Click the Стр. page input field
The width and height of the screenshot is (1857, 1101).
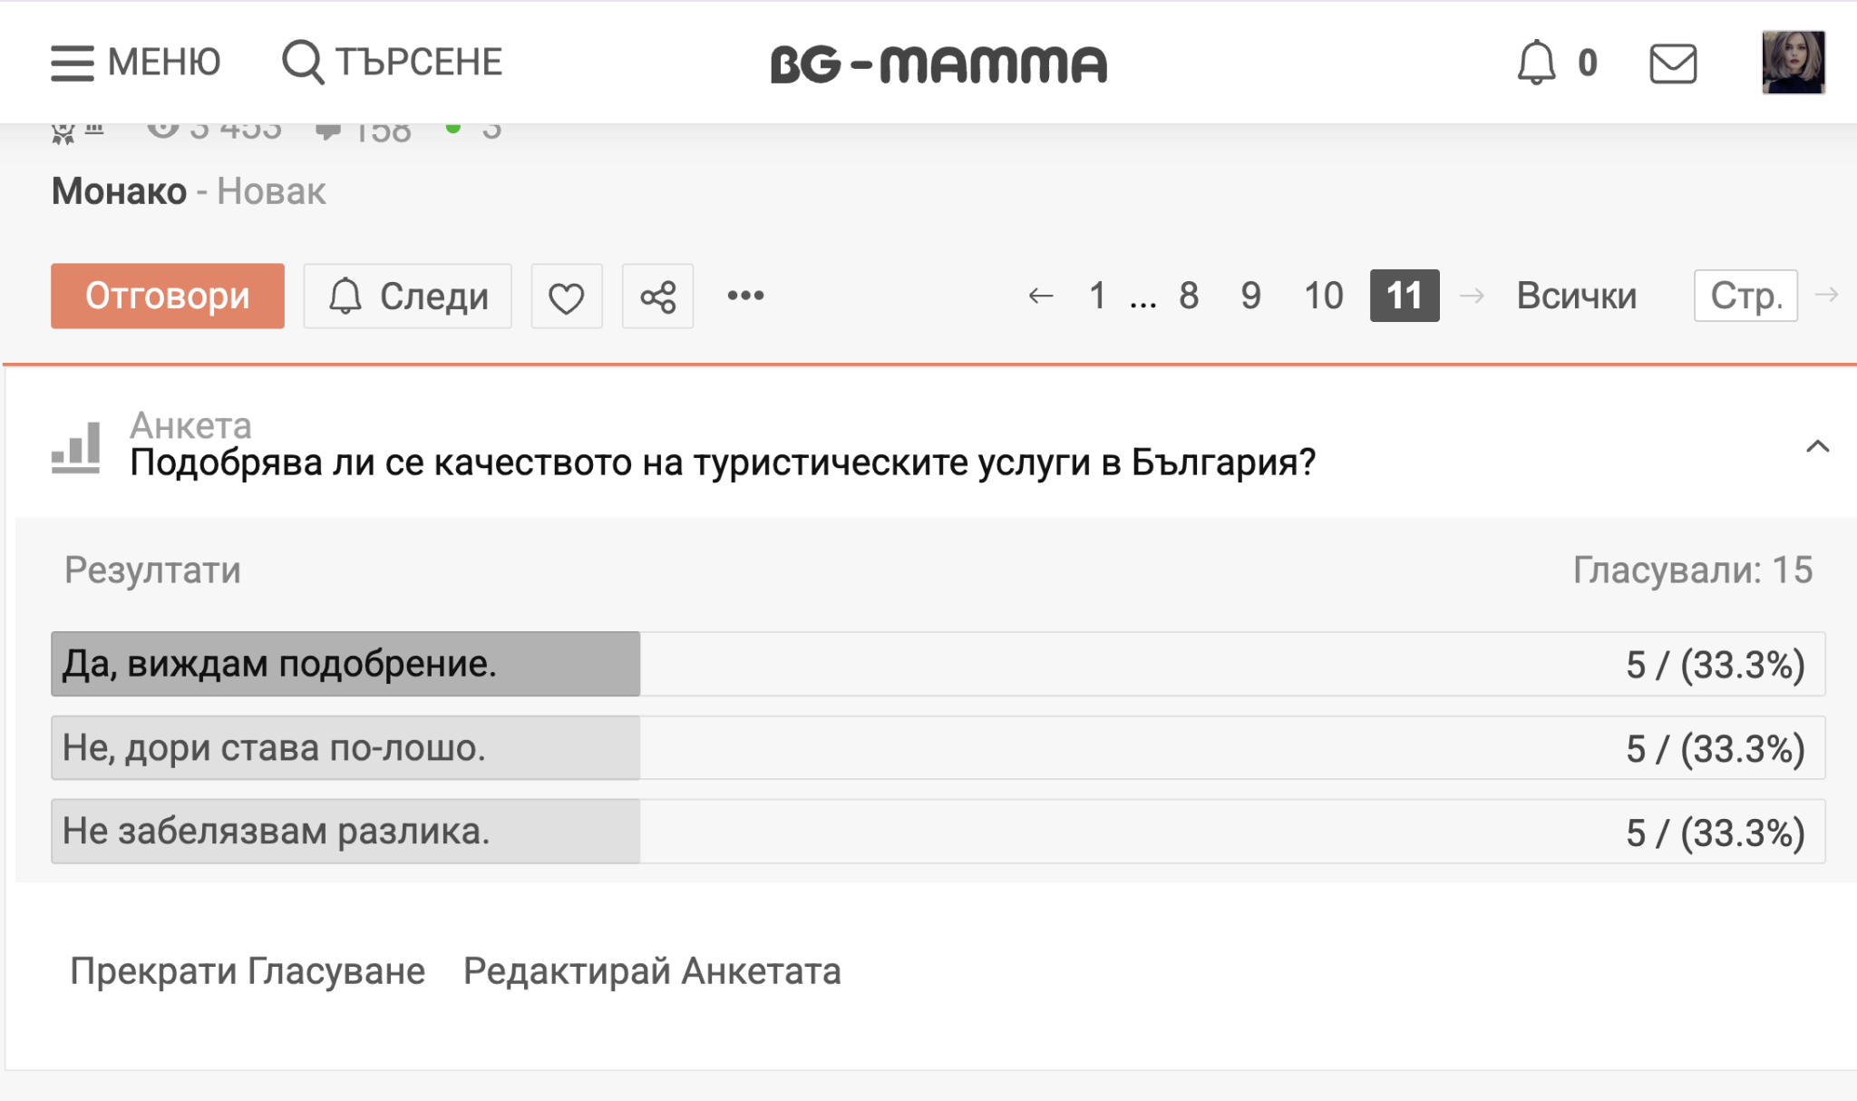(1745, 296)
